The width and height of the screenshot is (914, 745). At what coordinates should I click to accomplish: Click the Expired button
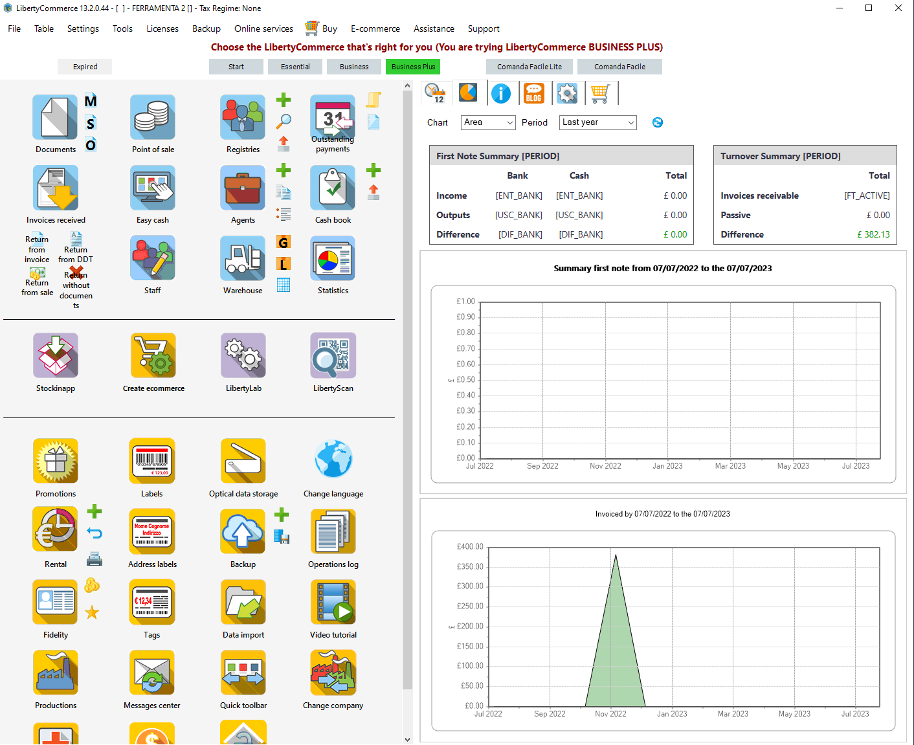(x=85, y=67)
